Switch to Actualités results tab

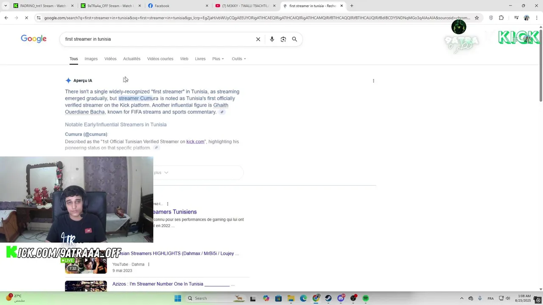pos(132,59)
